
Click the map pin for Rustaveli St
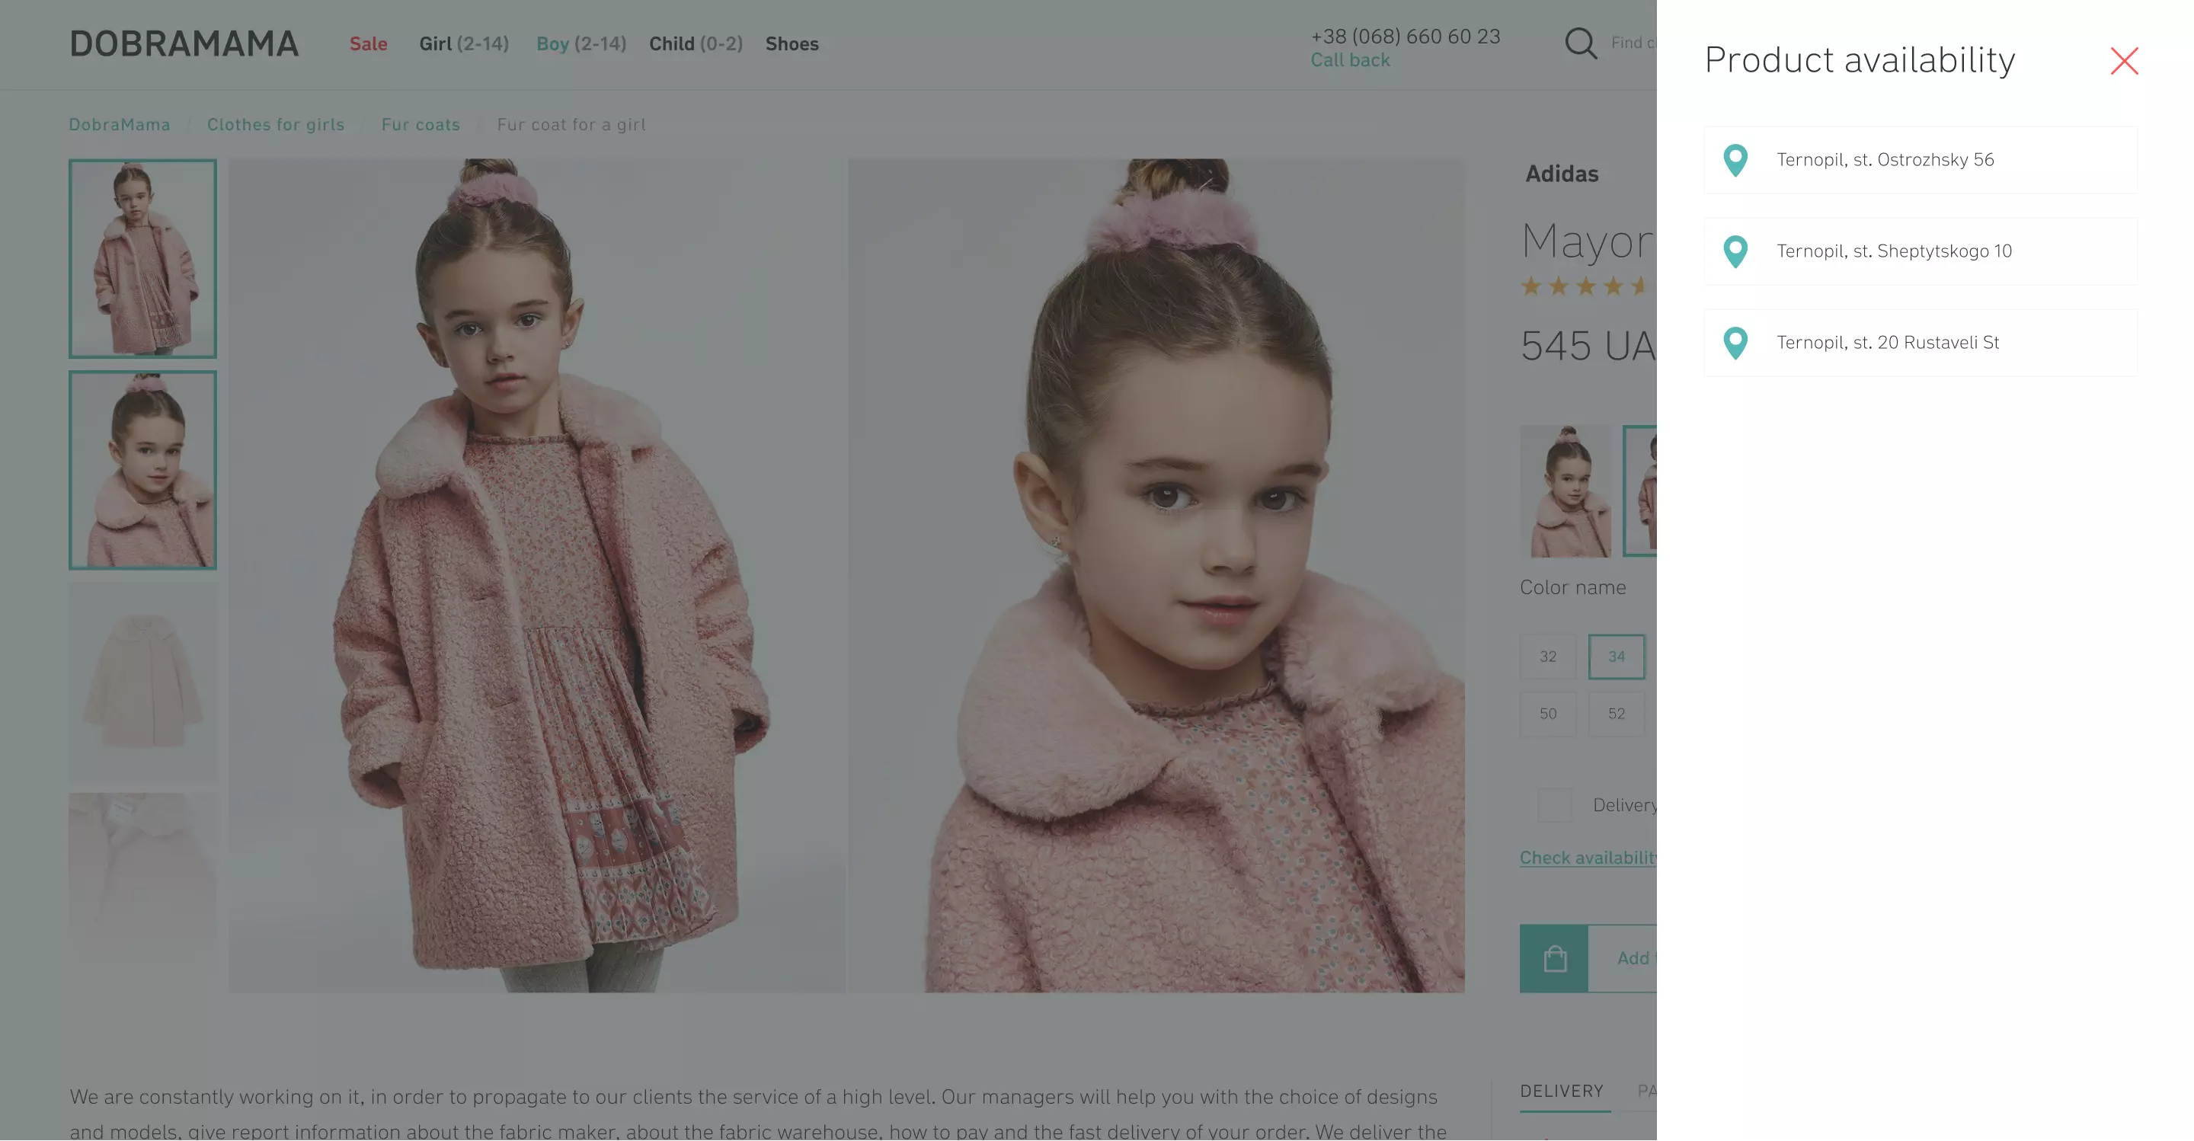click(x=1735, y=344)
